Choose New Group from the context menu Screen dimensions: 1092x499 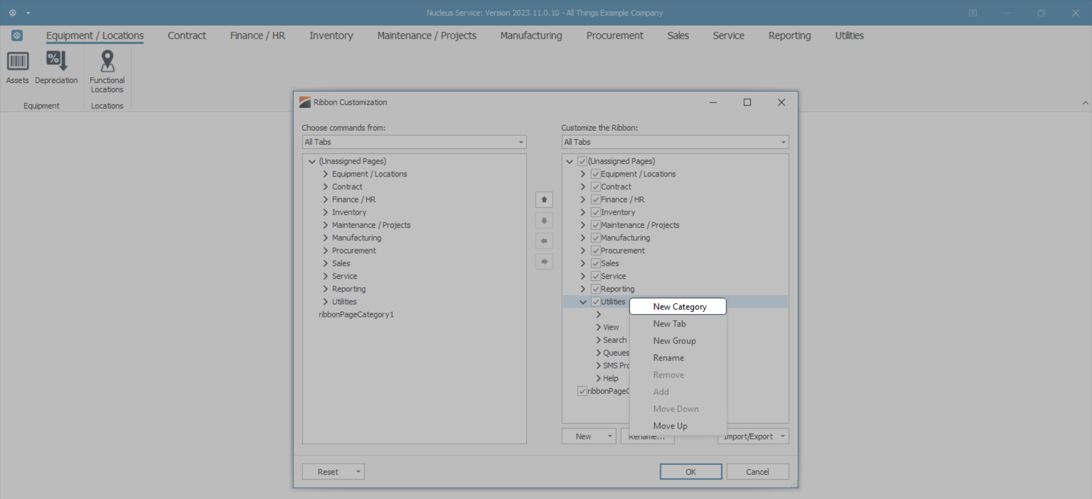point(678,341)
